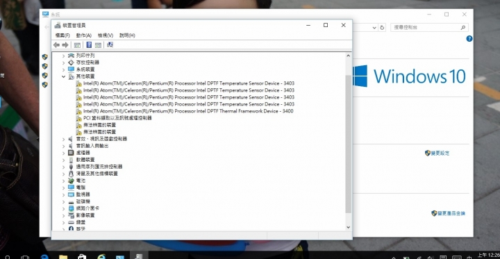
Task: Open Internet Explorer from the taskbar
Action: (101, 256)
